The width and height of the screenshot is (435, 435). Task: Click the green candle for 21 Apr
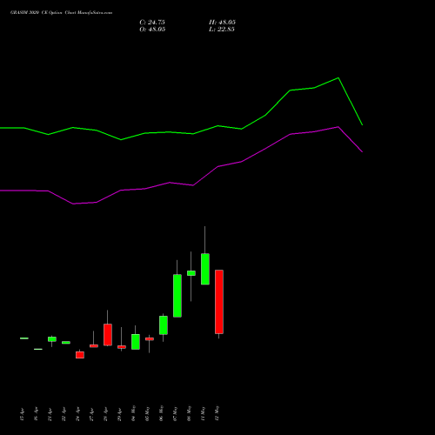[52, 339]
